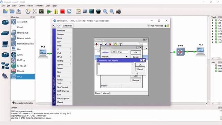Click New appliance template link
The width and height of the screenshot is (222, 125).
23,103
